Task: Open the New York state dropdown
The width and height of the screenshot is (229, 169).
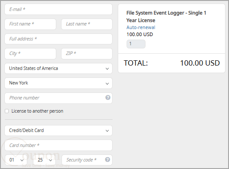Action: (58, 83)
